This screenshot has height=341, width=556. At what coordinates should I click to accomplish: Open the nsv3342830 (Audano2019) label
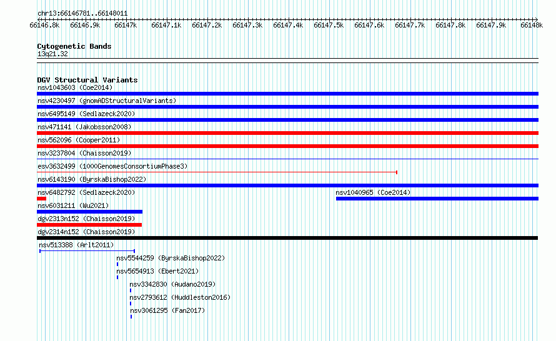(x=172, y=284)
